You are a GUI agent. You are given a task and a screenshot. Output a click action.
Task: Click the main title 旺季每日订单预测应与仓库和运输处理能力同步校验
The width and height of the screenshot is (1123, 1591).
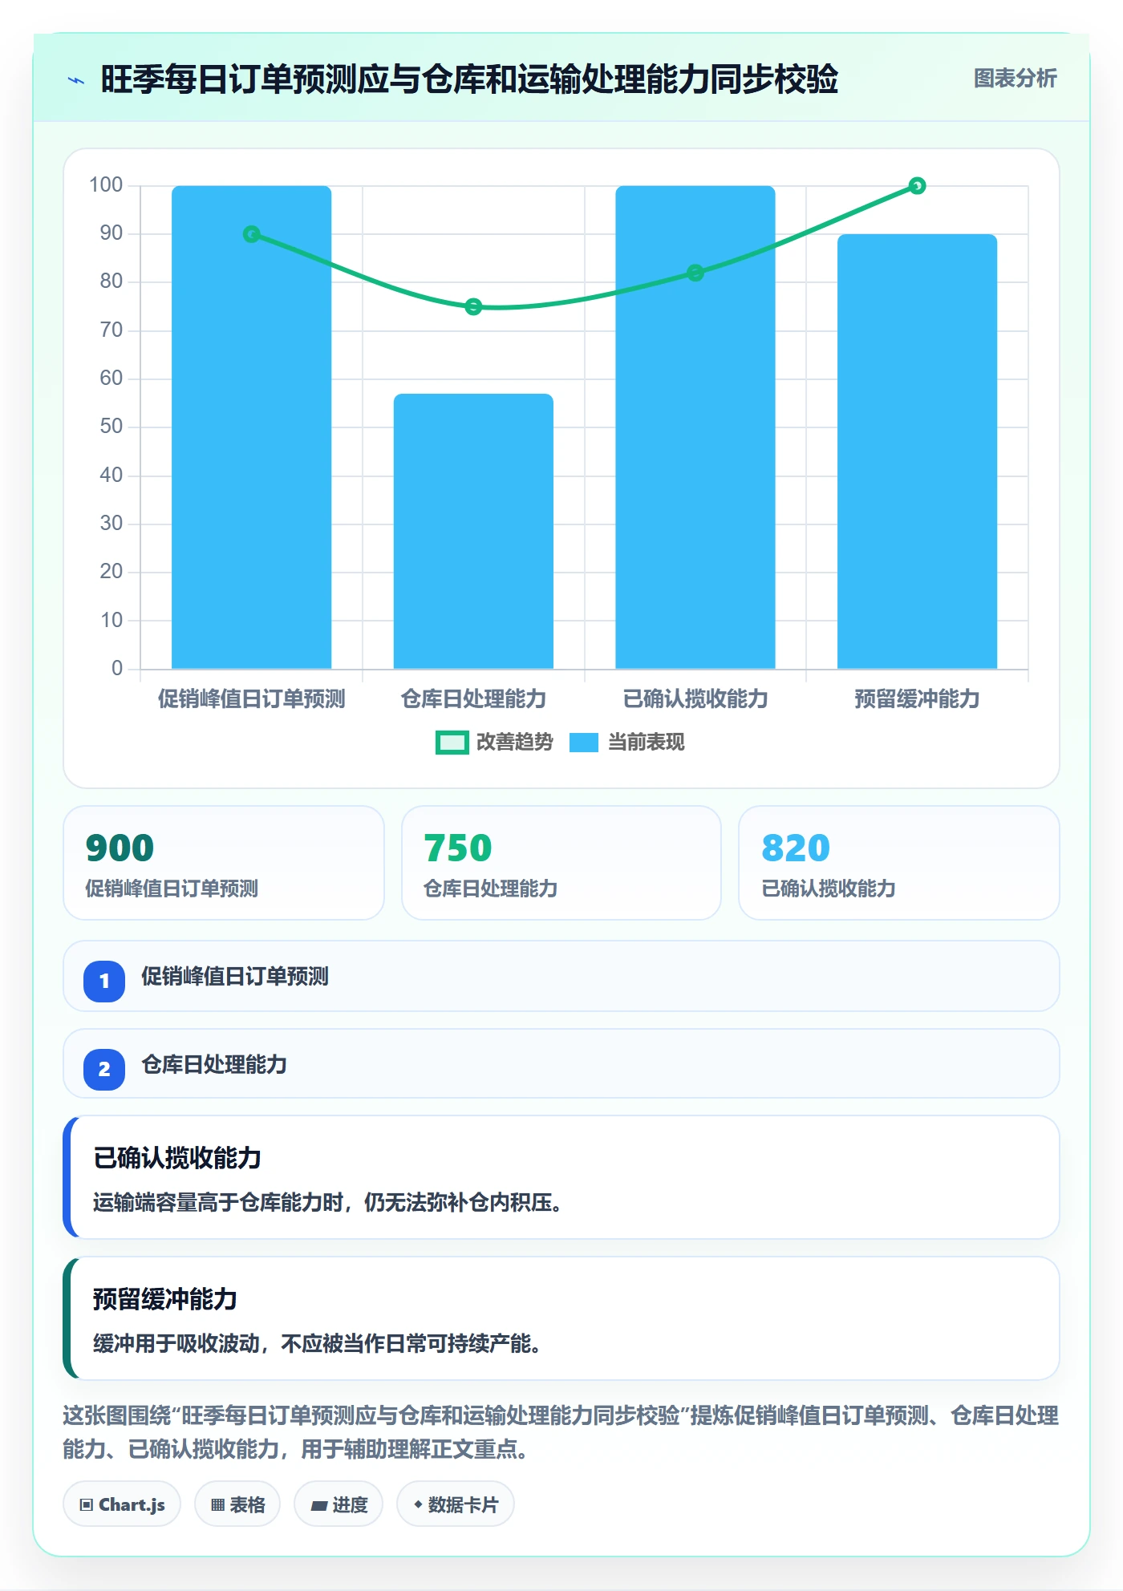tap(469, 79)
